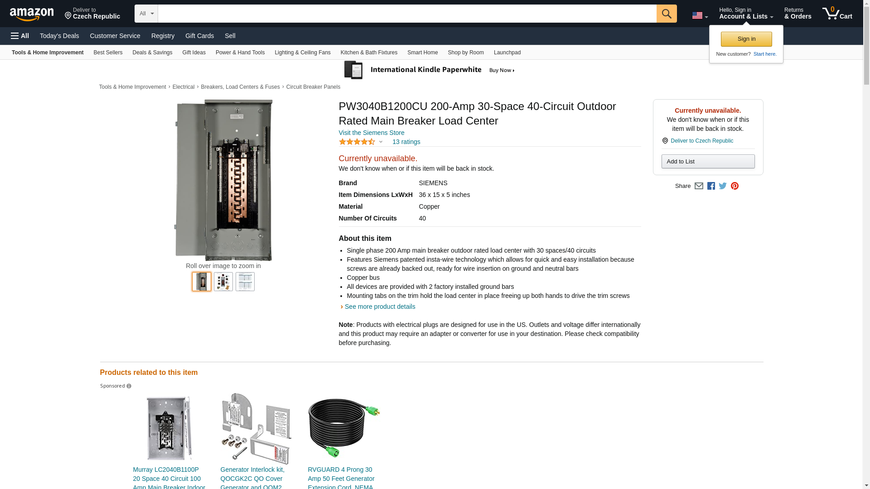Open the All hamburger menu

coord(20,36)
